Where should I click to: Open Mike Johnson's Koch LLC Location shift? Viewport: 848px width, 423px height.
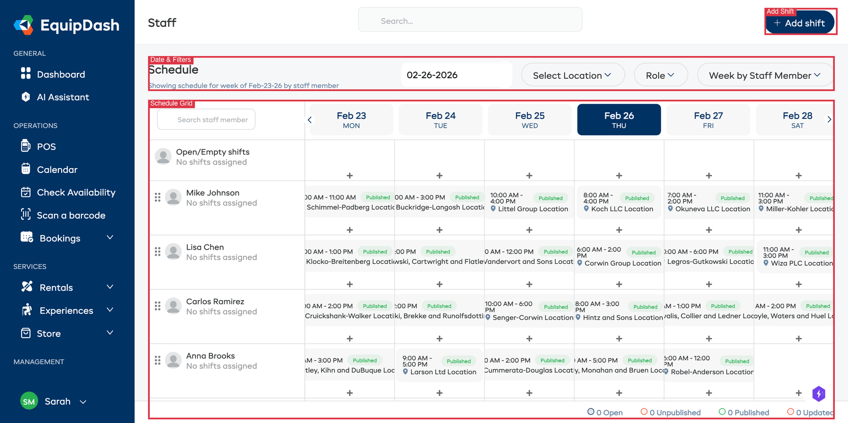point(618,203)
